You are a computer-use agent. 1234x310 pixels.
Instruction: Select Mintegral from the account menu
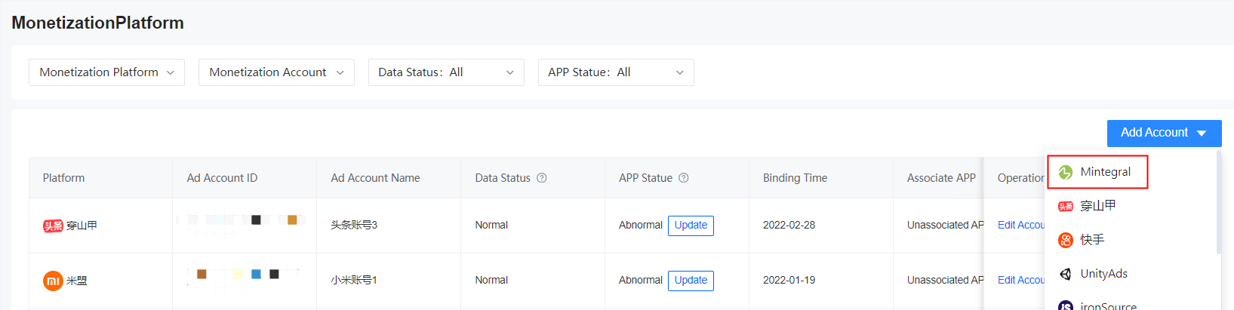click(1105, 172)
